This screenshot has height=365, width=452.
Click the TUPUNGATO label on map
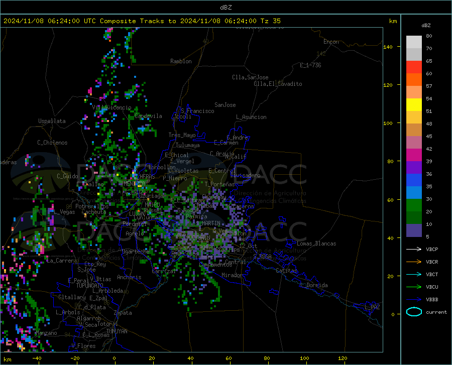90,286
